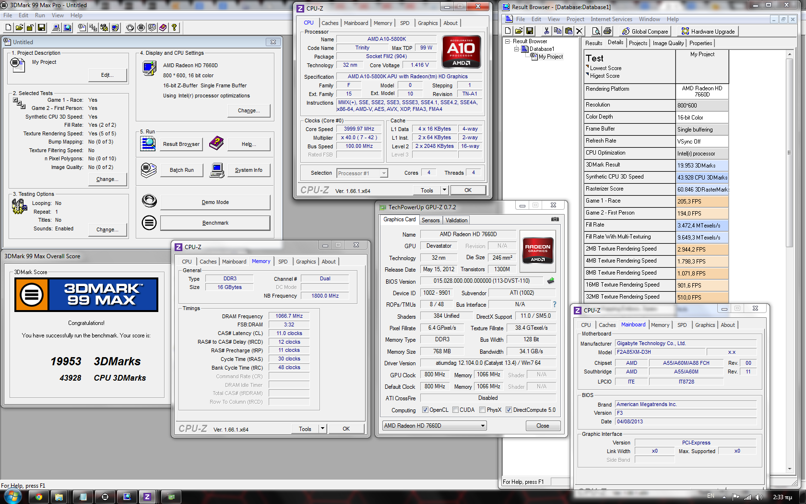Toggle CUDA checkbox in GPU-Z
This screenshot has height=504, width=806.
(x=455, y=410)
